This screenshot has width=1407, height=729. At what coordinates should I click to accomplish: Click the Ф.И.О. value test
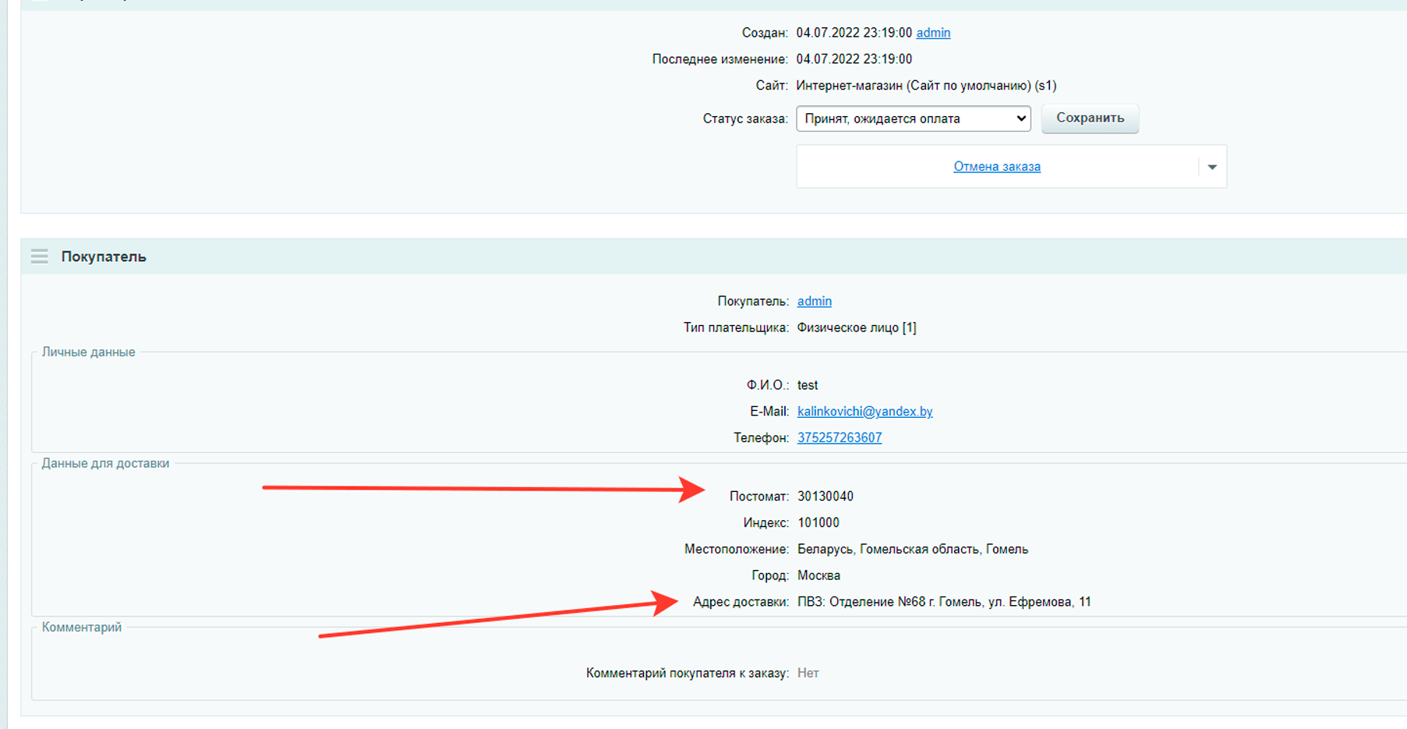(x=808, y=385)
